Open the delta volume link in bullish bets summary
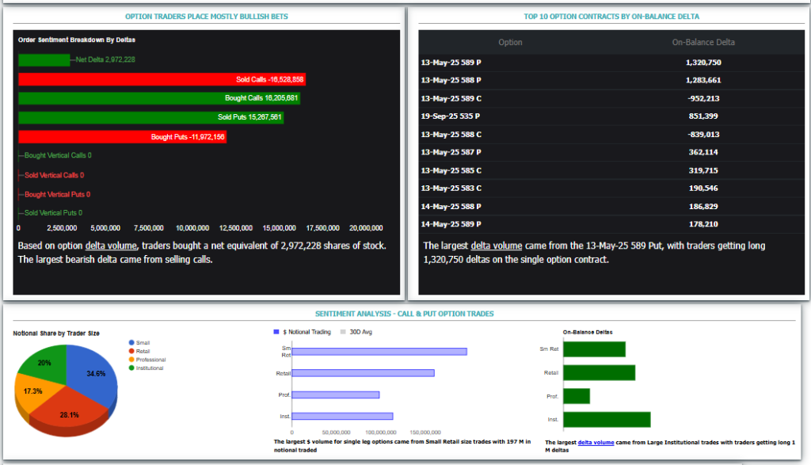 [111, 246]
